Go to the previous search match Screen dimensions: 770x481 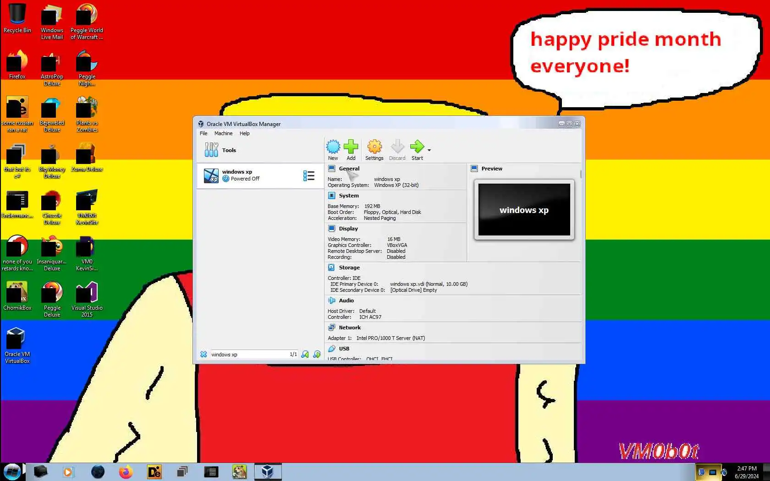305,355
